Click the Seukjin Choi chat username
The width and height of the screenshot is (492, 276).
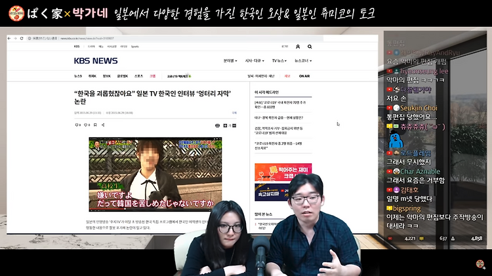click(x=419, y=108)
